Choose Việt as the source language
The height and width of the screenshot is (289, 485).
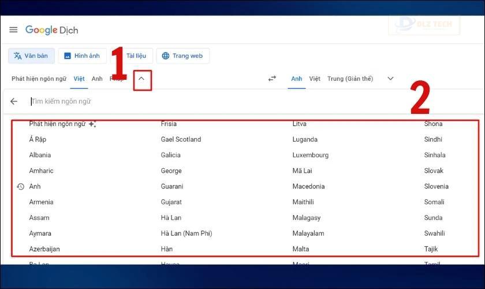[79, 79]
